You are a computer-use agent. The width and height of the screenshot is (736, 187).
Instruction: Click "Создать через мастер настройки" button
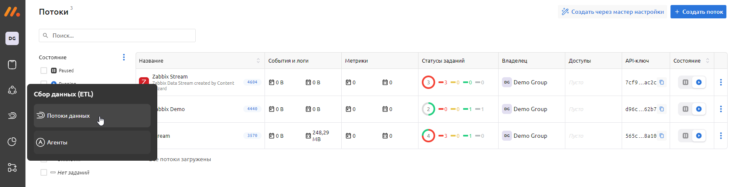(x=612, y=12)
